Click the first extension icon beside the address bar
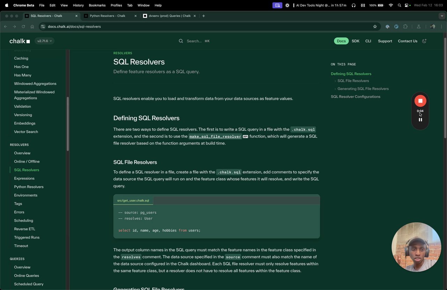 pyautogui.click(x=387, y=27)
